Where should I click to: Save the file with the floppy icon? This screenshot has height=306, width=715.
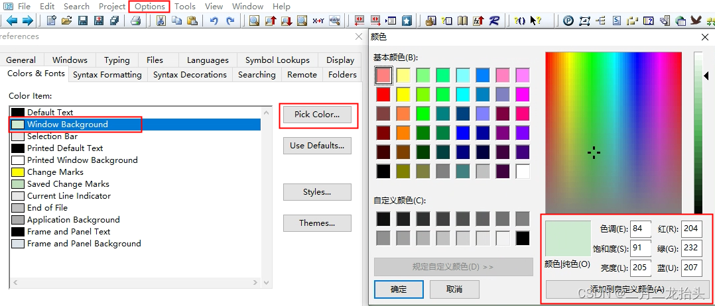[82, 21]
